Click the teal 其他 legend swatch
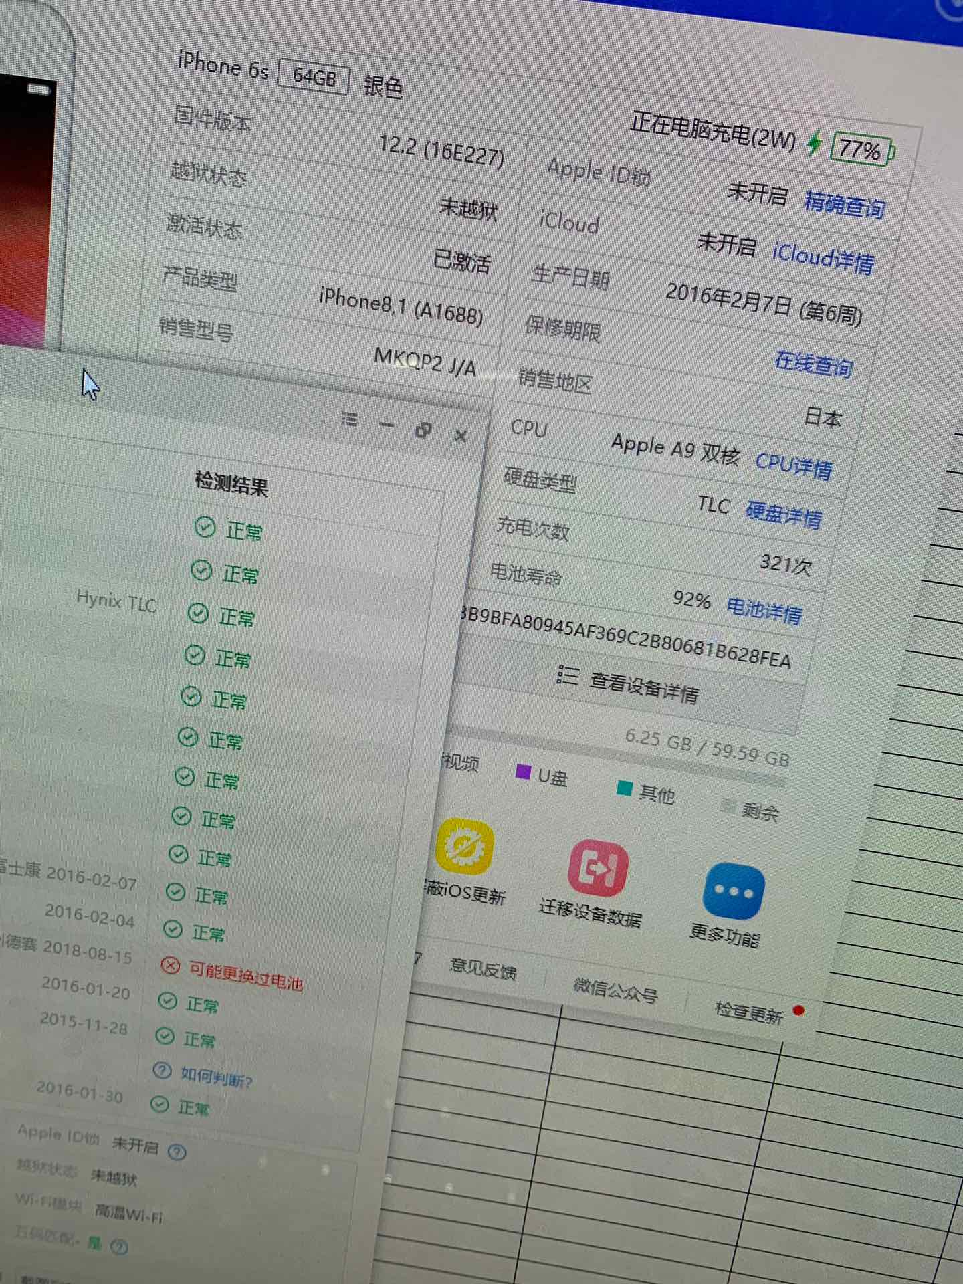The image size is (963, 1284). pyautogui.click(x=625, y=788)
